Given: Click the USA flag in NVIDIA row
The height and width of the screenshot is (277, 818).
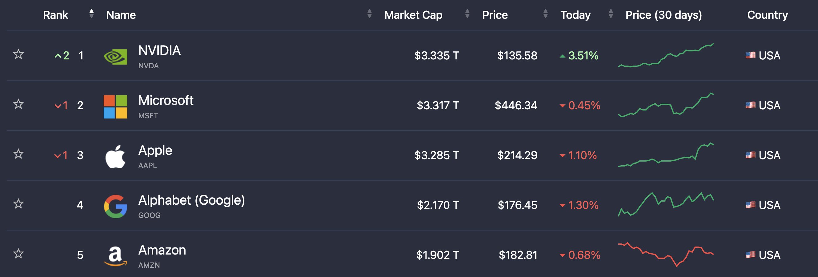Looking at the screenshot, I should (750, 55).
